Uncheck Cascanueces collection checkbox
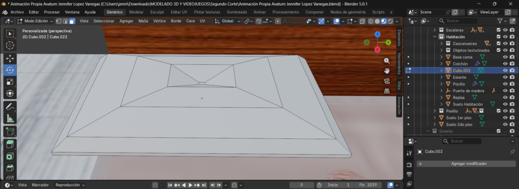Screen dimensions: 519x189 pos(499,43)
